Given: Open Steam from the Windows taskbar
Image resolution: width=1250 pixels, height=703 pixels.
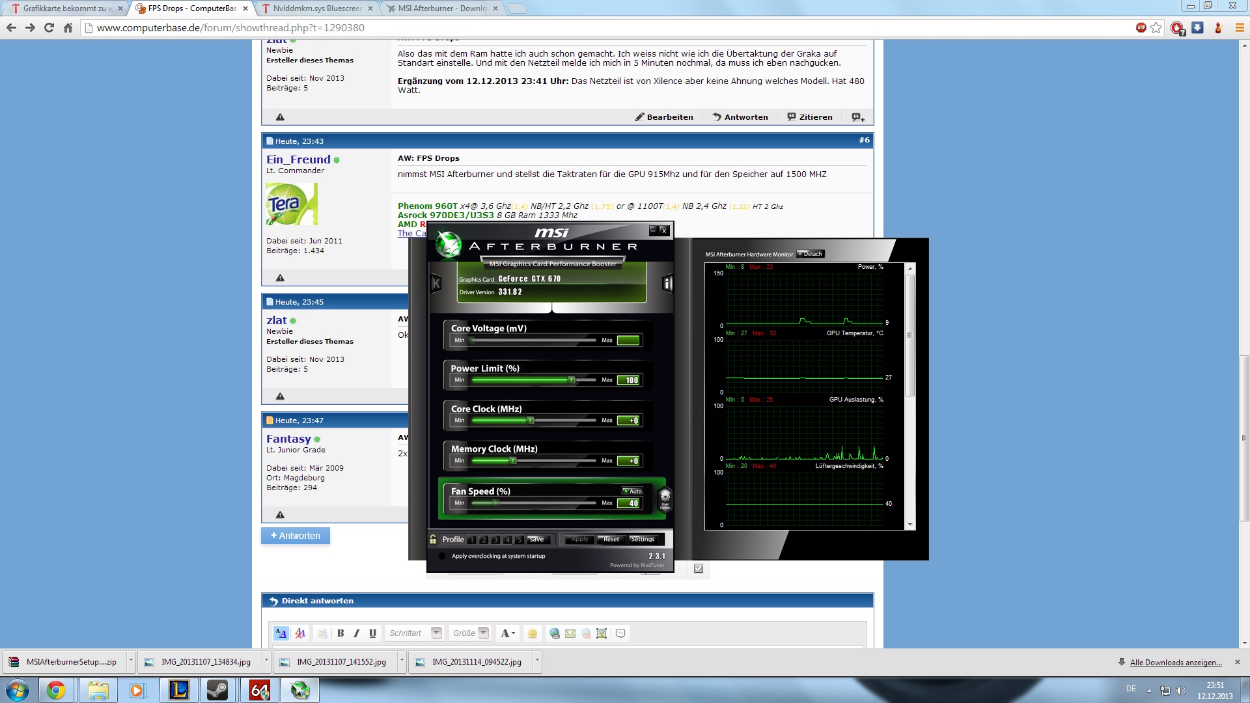Looking at the screenshot, I should tap(217, 690).
